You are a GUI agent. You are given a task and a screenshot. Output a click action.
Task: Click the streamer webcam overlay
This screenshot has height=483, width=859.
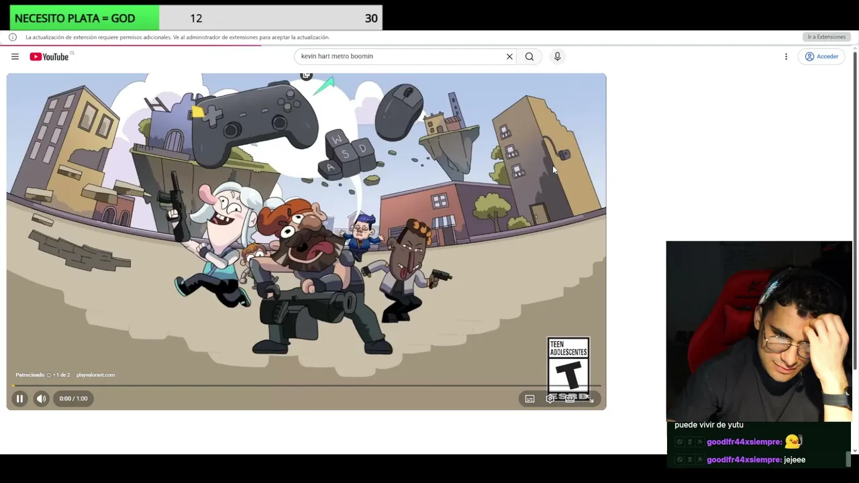[758, 331]
